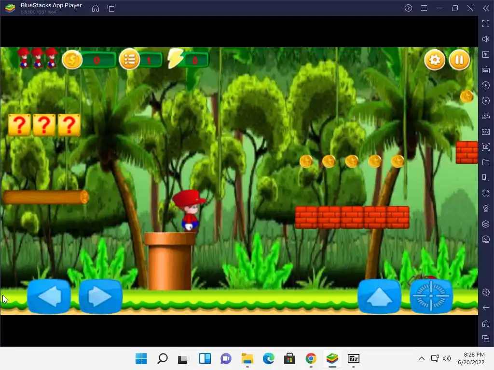Open BlueStacks hamburger menu
494x370 pixels.
pos(424,8)
